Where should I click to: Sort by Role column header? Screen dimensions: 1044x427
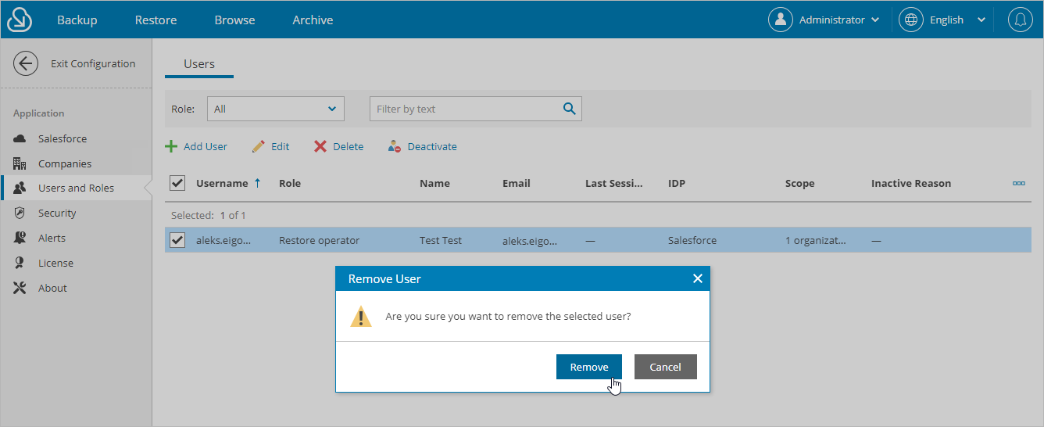[x=290, y=183]
